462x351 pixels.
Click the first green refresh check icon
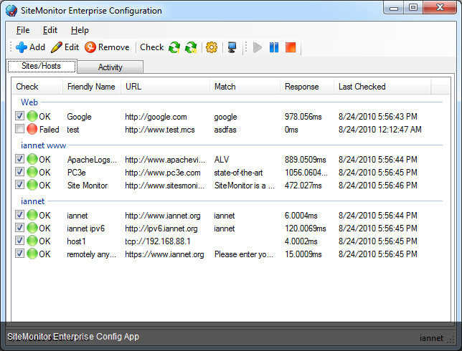[x=174, y=47]
